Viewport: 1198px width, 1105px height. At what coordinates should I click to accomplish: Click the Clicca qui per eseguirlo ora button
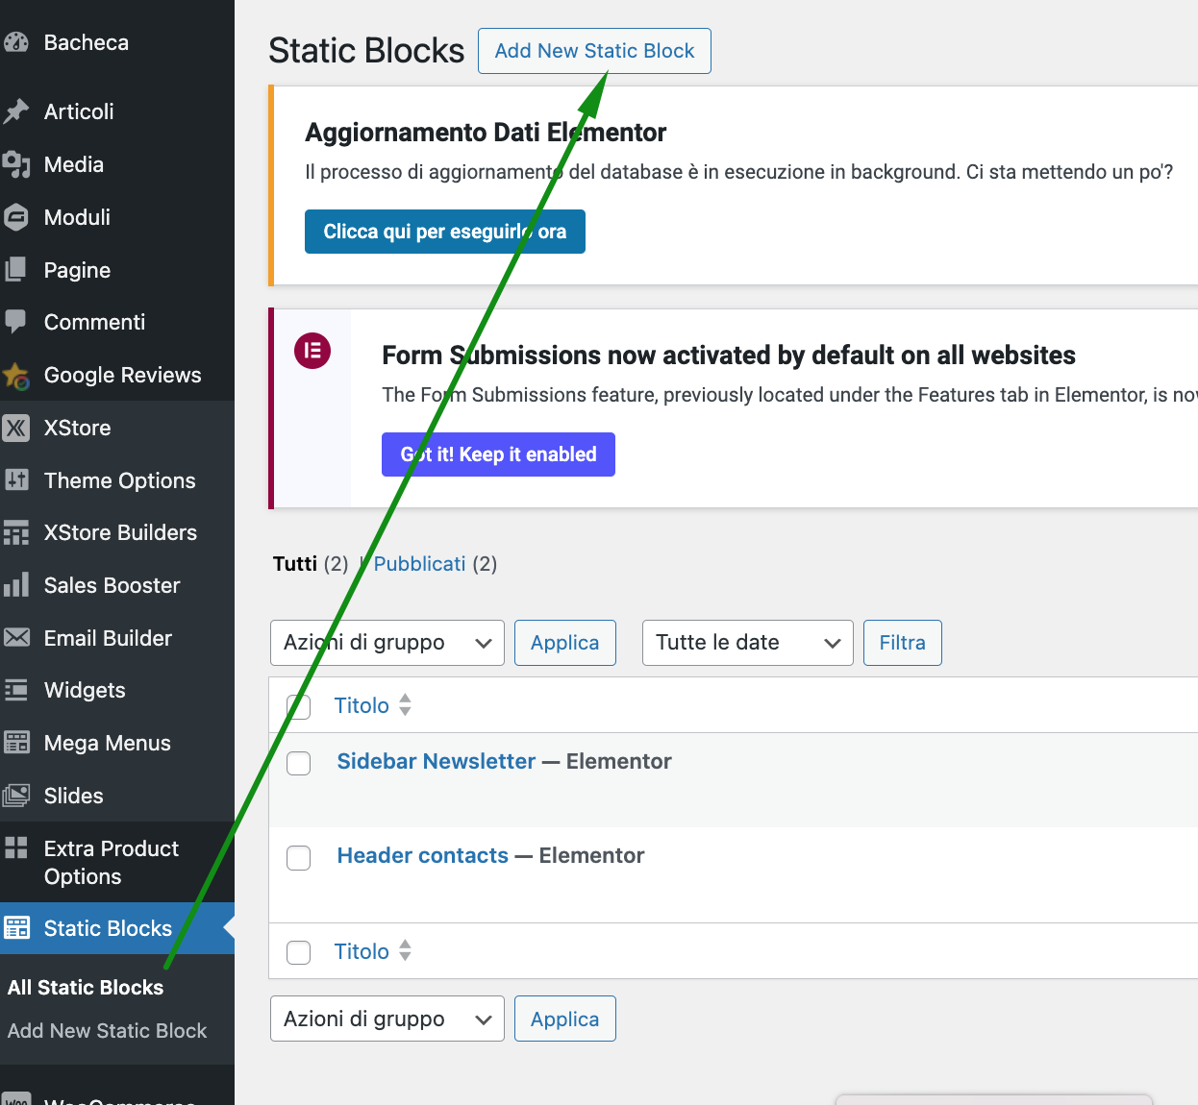(x=445, y=232)
